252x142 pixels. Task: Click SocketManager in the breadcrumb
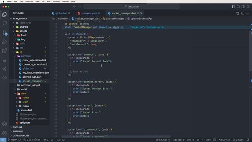[115, 19]
